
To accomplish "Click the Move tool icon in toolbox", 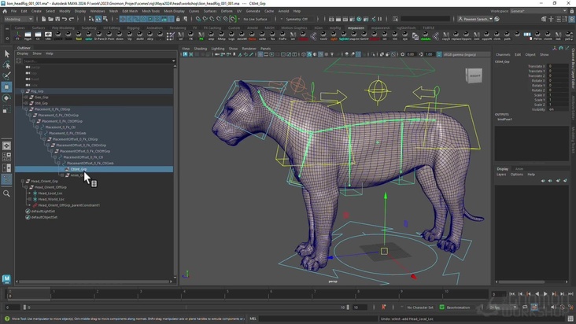I will coord(7,87).
